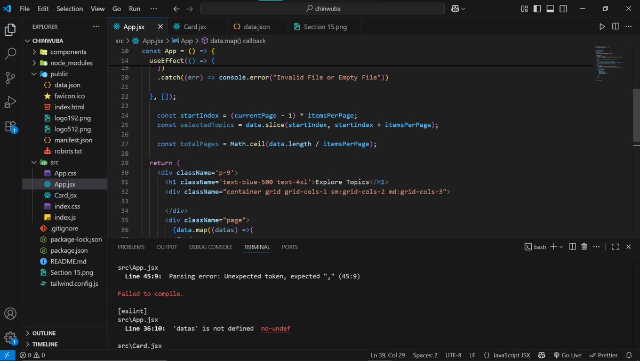
Task: Open the Go menu
Action: [117, 9]
